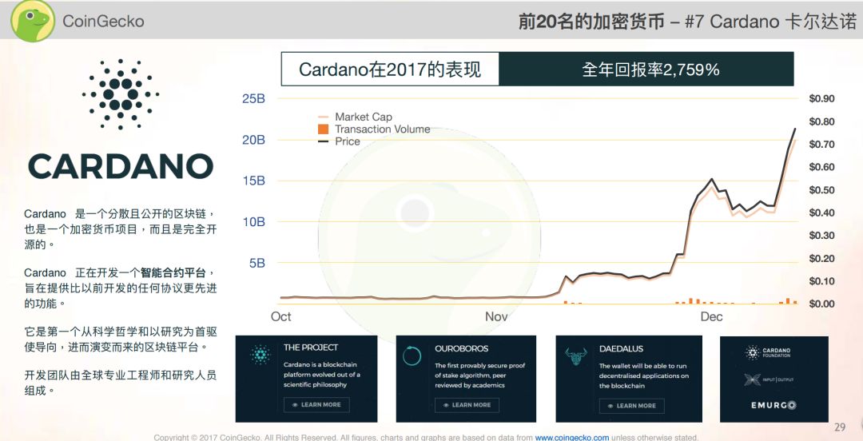Click the page number 29

(x=839, y=427)
